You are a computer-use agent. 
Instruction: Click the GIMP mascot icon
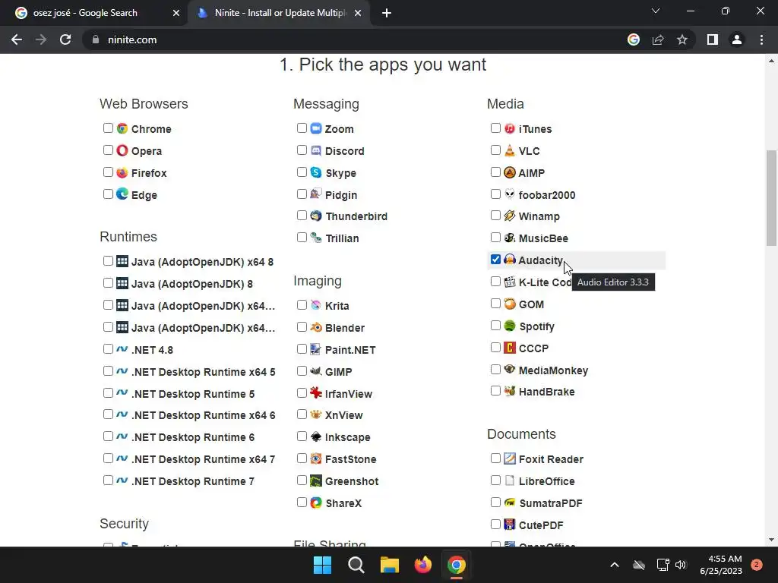316,371
